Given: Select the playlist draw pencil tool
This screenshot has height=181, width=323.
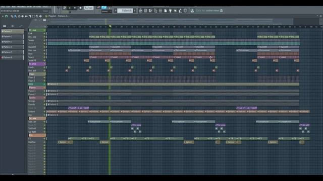Looking at the screenshot, I should click(x=12, y=16).
